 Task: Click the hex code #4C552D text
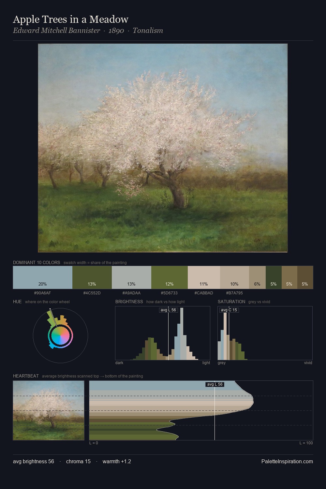coord(92,293)
